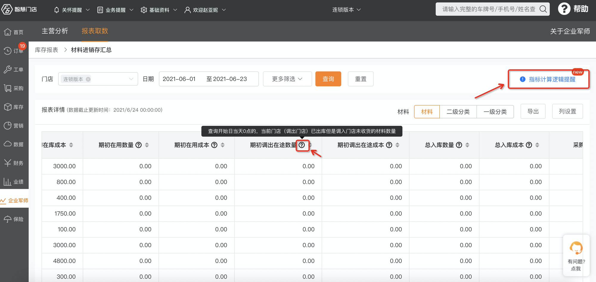Open 营销 marketing pie icon

click(8, 126)
